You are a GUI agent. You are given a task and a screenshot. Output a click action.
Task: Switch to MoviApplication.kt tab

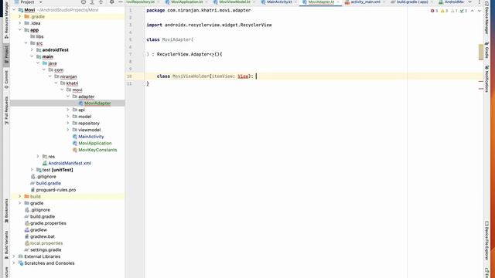186,2
